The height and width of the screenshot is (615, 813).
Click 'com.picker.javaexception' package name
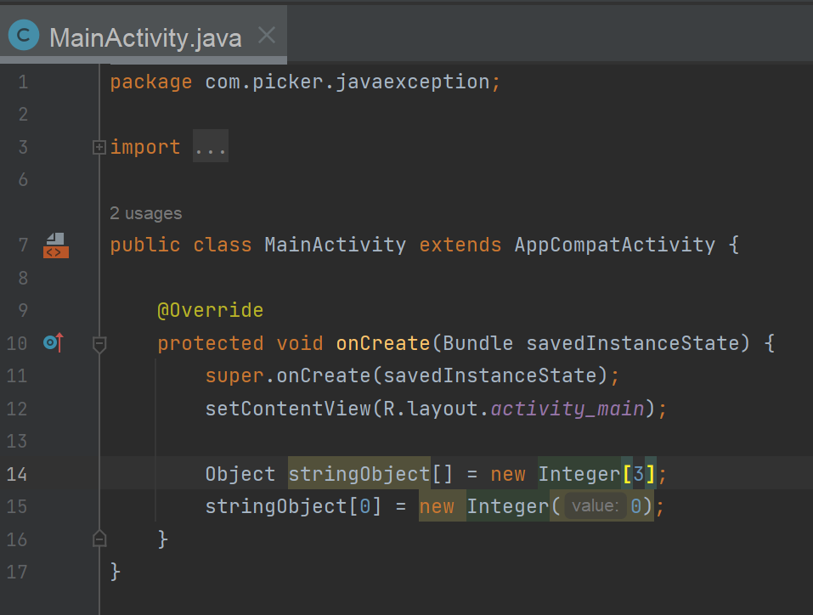347,82
